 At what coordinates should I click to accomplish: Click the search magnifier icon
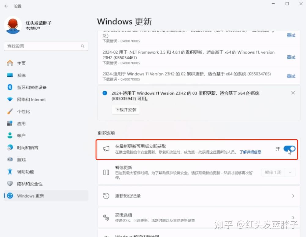coord(83,46)
